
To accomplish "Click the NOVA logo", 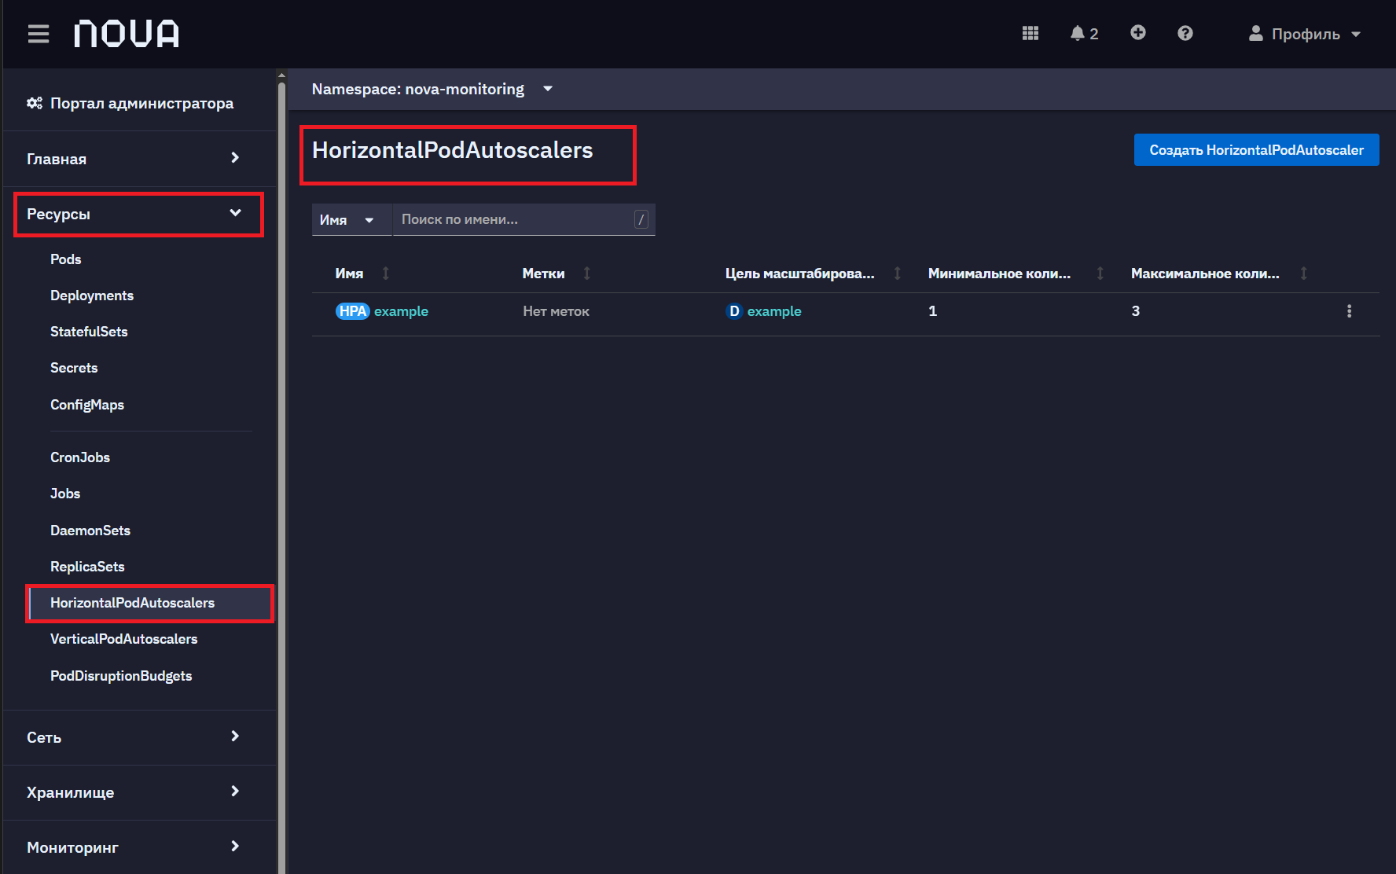I will [x=127, y=34].
